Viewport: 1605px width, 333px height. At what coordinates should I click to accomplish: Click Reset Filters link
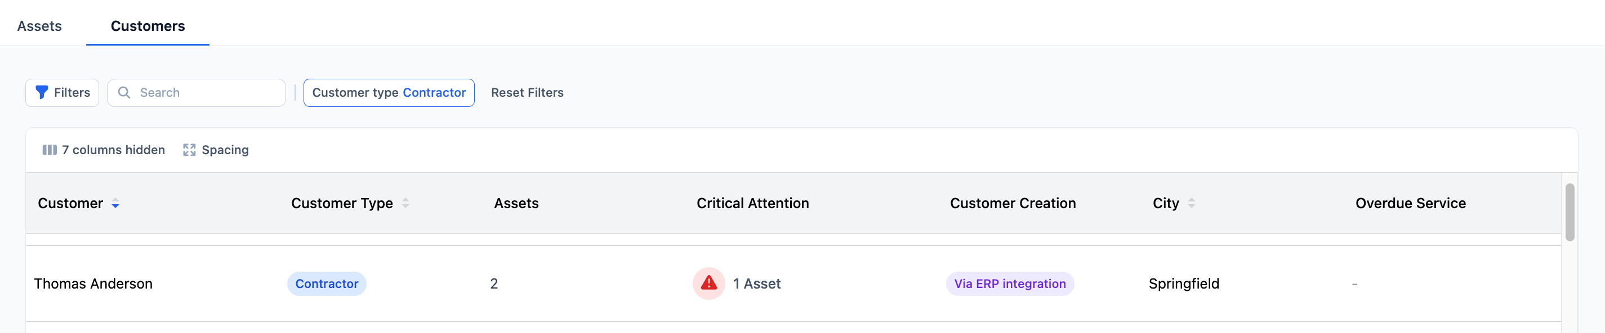(x=527, y=93)
